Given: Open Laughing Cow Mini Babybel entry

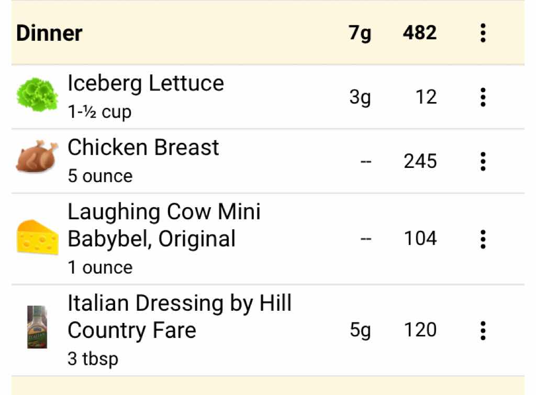Looking at the screenshot, I should (x=164, y=225).
